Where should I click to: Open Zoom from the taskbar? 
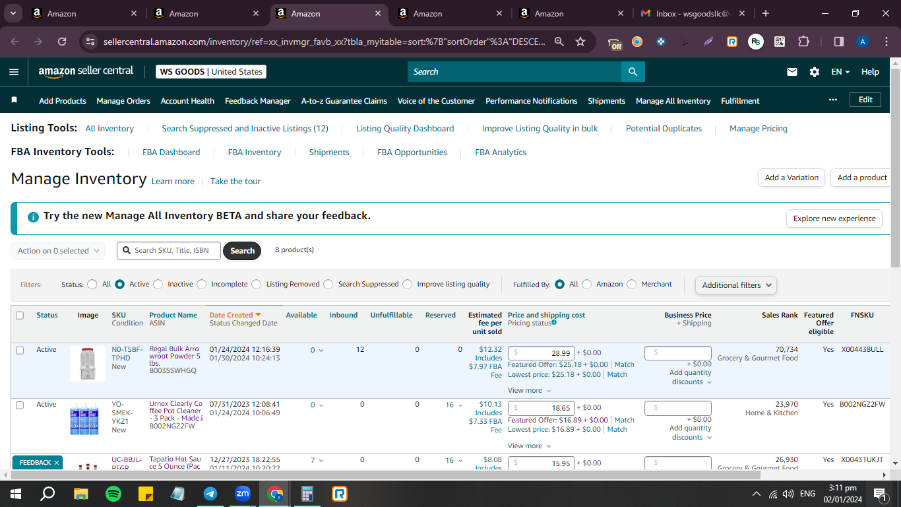click(243, 493)
